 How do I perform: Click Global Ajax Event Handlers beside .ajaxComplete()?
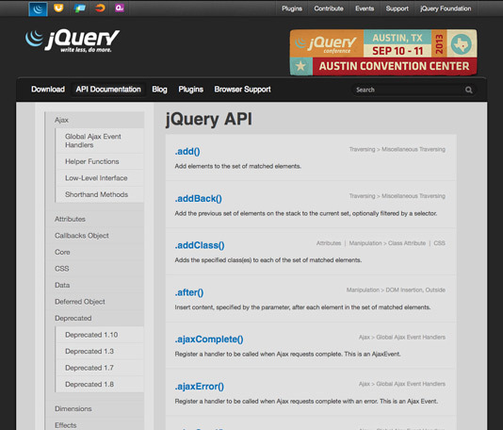[411, 338]
